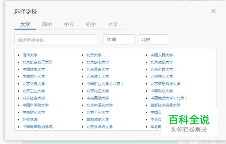Switch to the 高中 tab
The height and width of the screenshot is (144, 226).
[47, 24]
